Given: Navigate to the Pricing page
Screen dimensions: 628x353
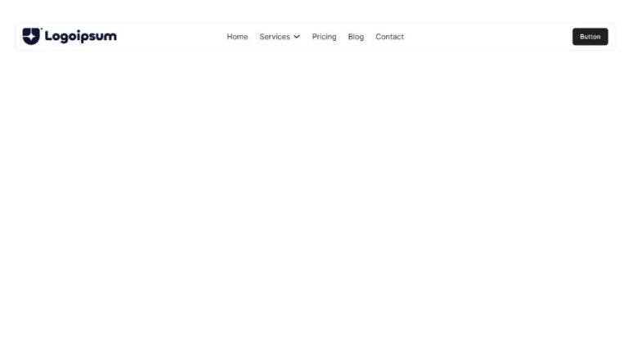Looking at the screenshot, I should point(324,37).
